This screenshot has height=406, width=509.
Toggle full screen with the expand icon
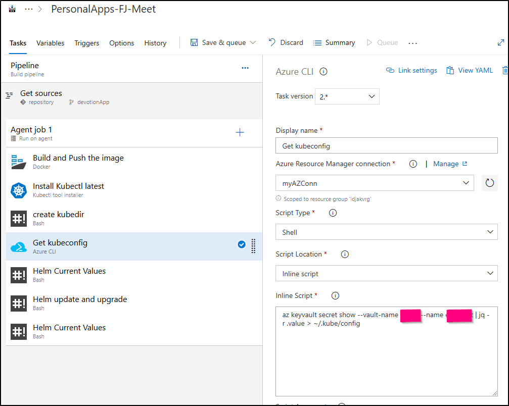click(x=500, y=42)
